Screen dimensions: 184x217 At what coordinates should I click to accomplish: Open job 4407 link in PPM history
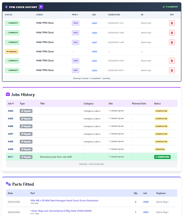[x=94, y=43]
